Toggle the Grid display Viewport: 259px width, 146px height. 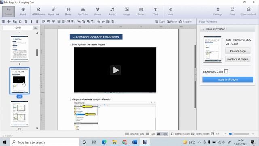coord(151,134)
